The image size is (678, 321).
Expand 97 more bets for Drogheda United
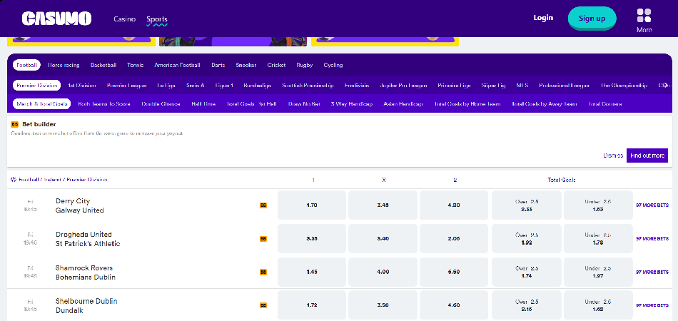point(652,239)
